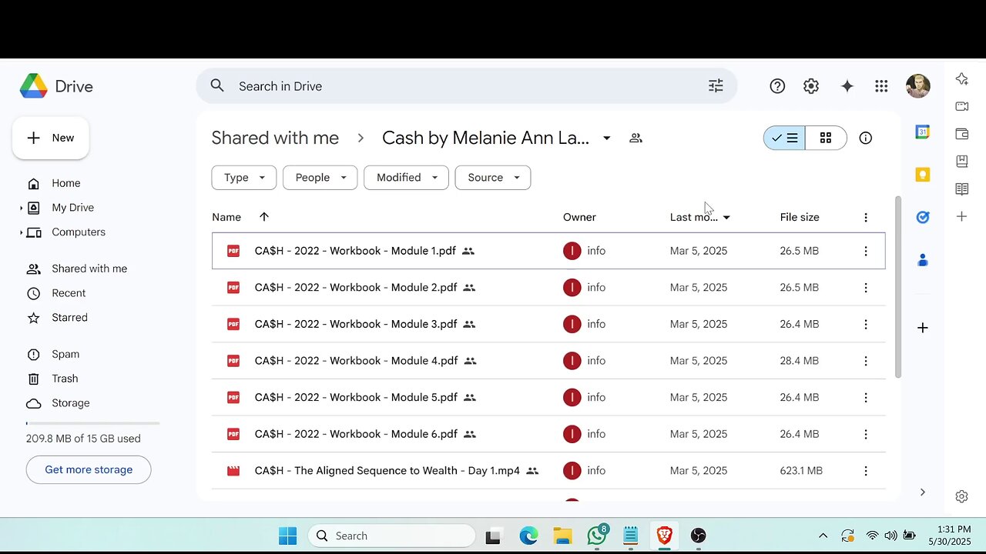
Task: Open the Google account profile picture
Action: click(917, 86)
